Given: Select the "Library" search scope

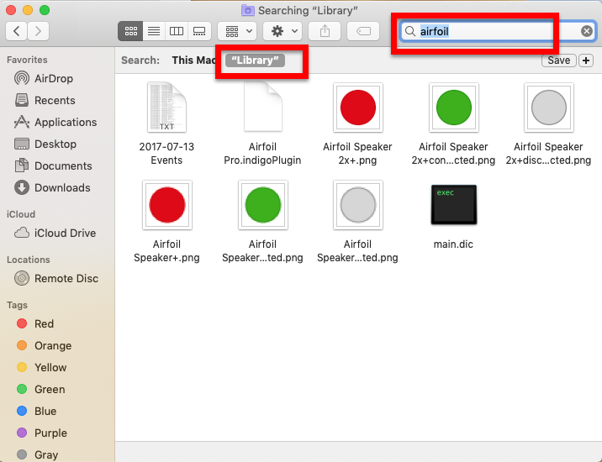Looking at the screenshot, I should pos(255,60).
